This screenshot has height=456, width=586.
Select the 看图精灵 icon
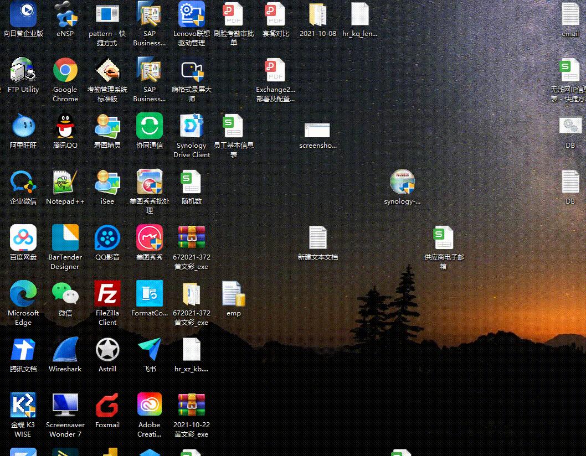coord(107,126)
